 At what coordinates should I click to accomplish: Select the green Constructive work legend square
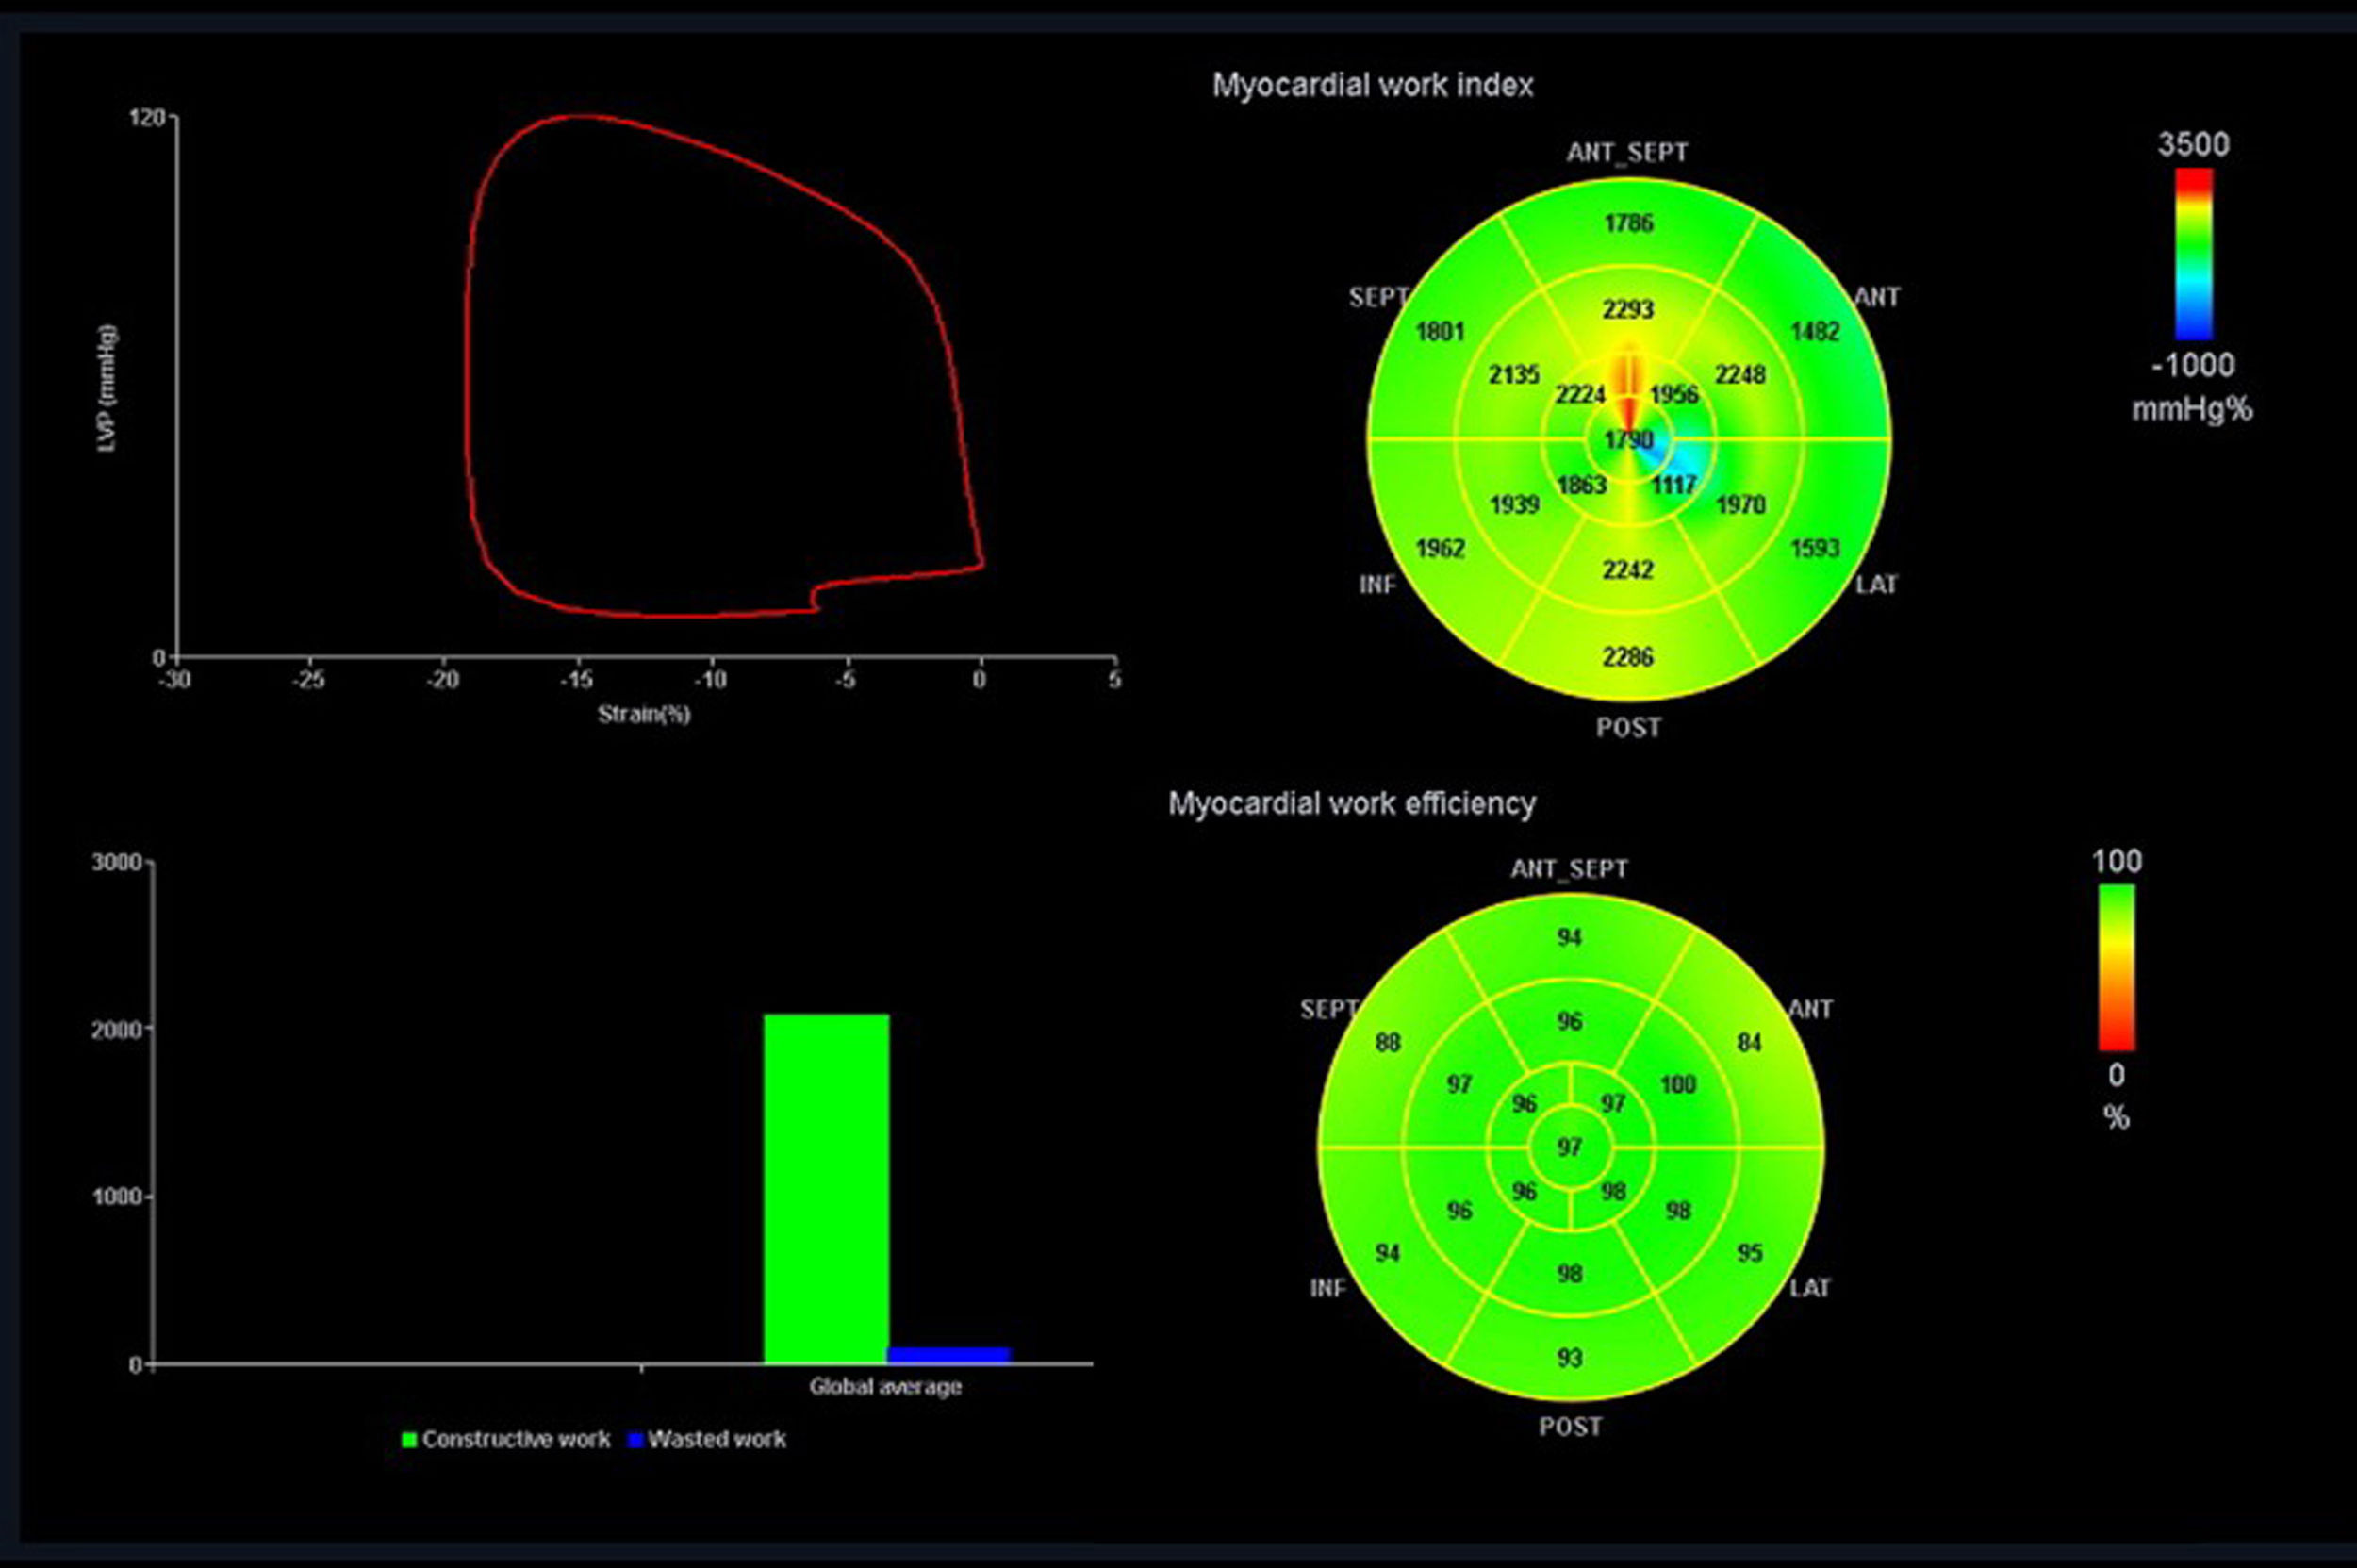pos(408,1440)
